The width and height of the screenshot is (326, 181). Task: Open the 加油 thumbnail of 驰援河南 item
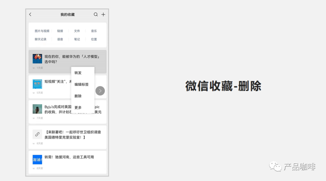37,160
